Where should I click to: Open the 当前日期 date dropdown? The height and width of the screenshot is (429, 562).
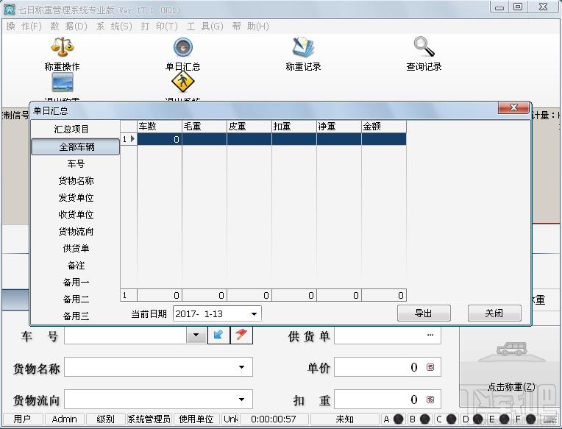pyautogui.click(x=254, y=314)
